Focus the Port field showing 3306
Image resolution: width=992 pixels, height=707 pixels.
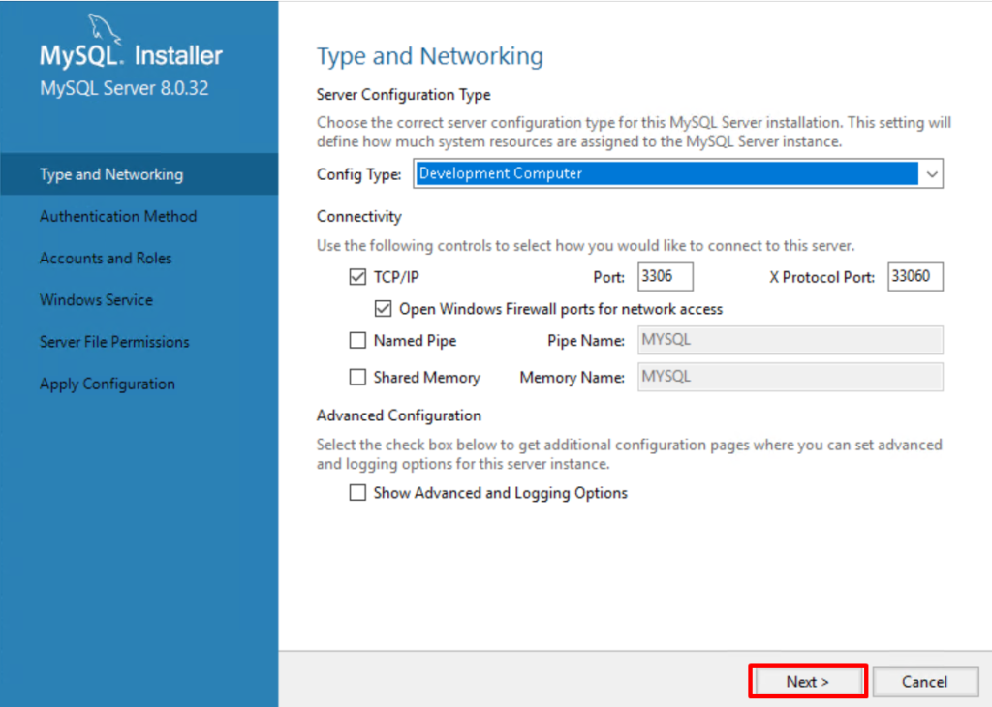(x=665, y=276)
